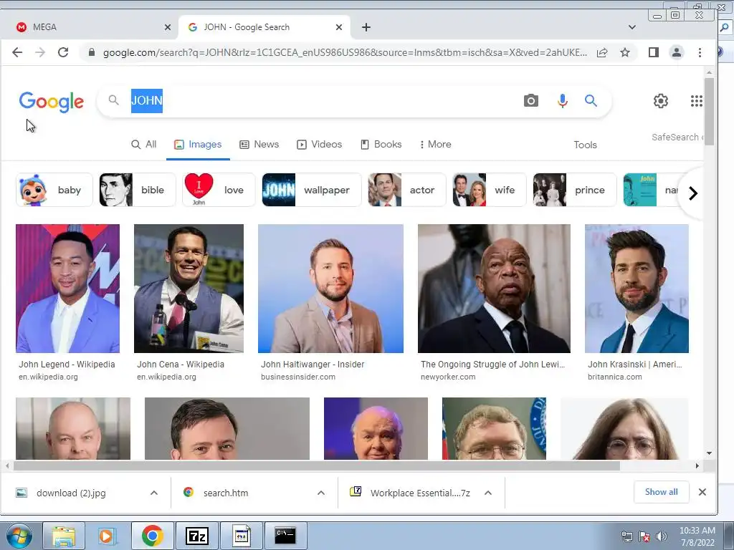Open John Krasinski image thumbnail
This screenshot has height=550, width=734.
pos(637,289)
